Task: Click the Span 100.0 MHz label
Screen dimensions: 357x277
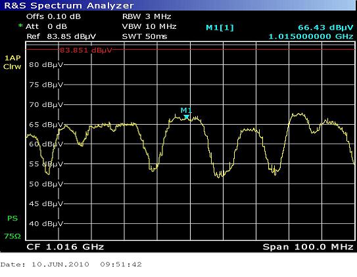Action: [x=308, y=247]
